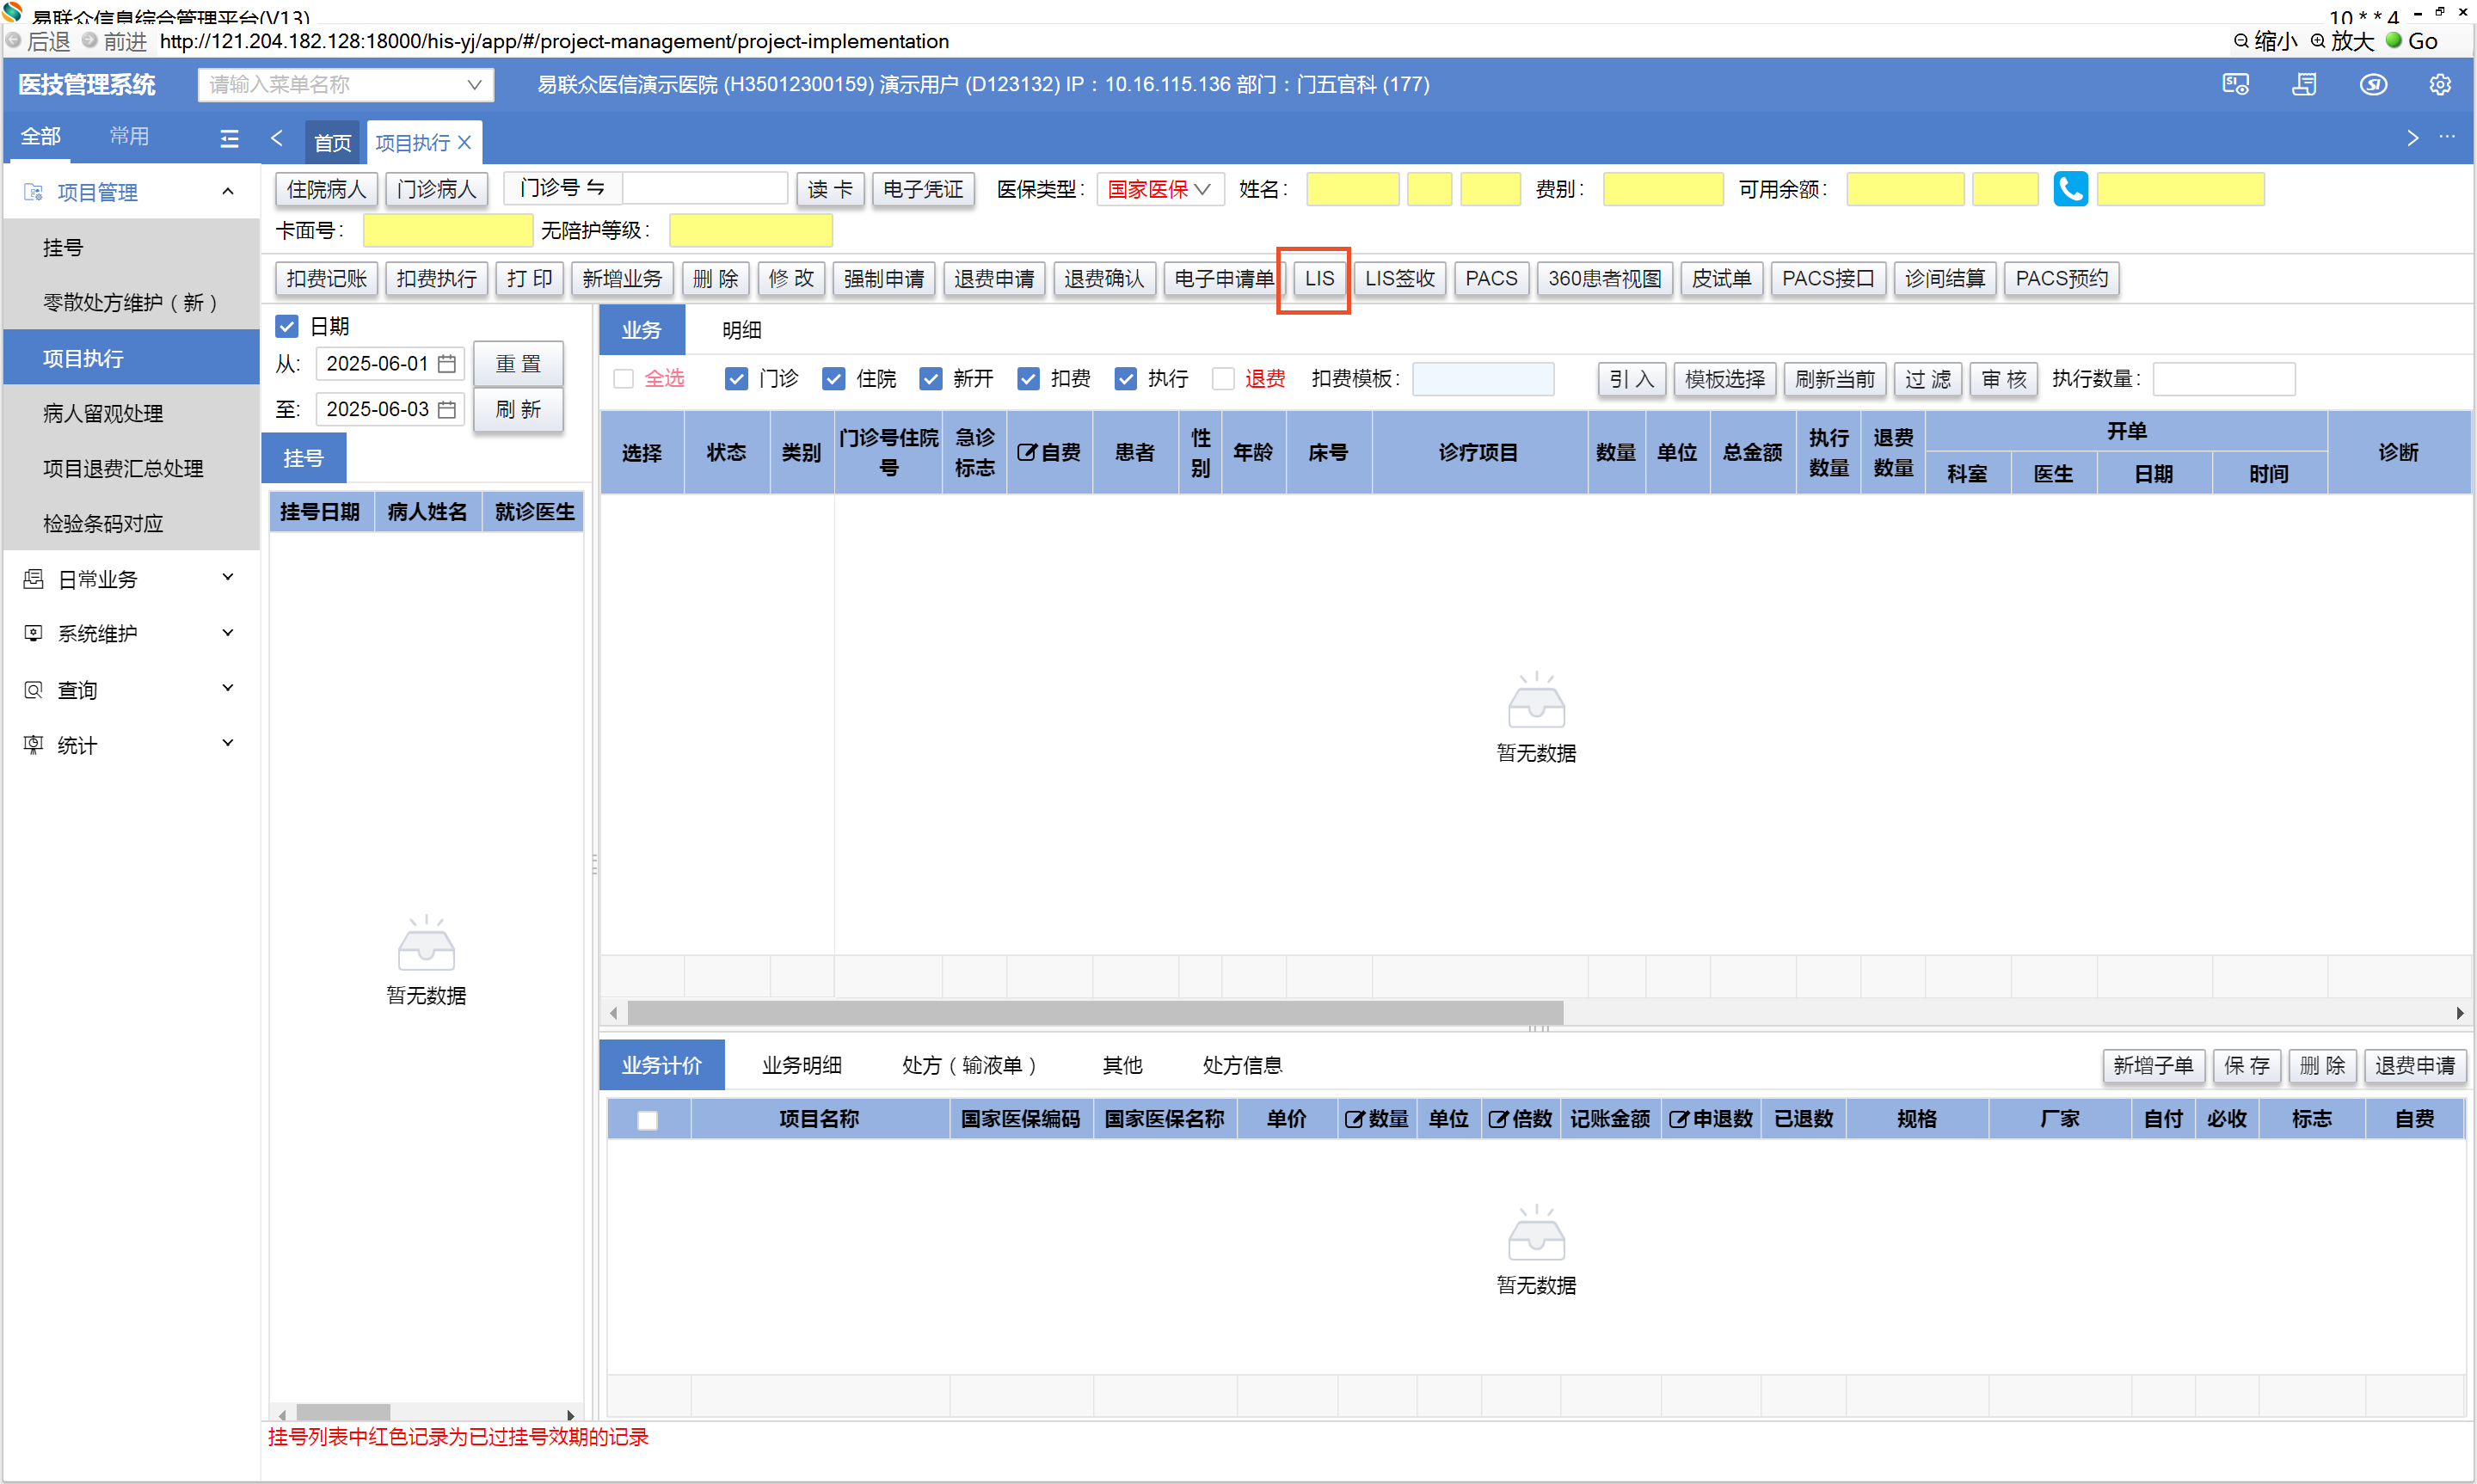
Task: Open the settings gear icon in header
Action: click(2439, 85)
